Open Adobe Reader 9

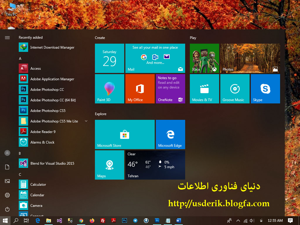click(x=53, y=132)
